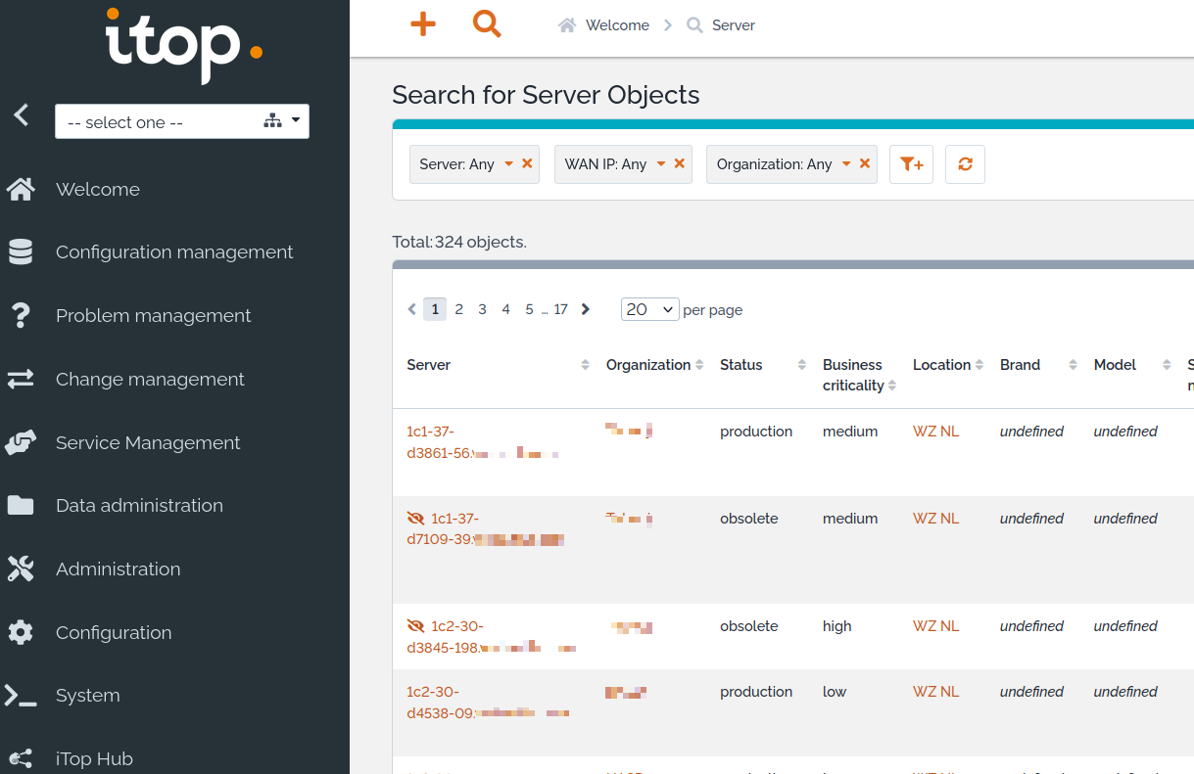This screenshot has width=1194, height=774.
Task: Remove the Server filter criterion
Action: [527, 163]
